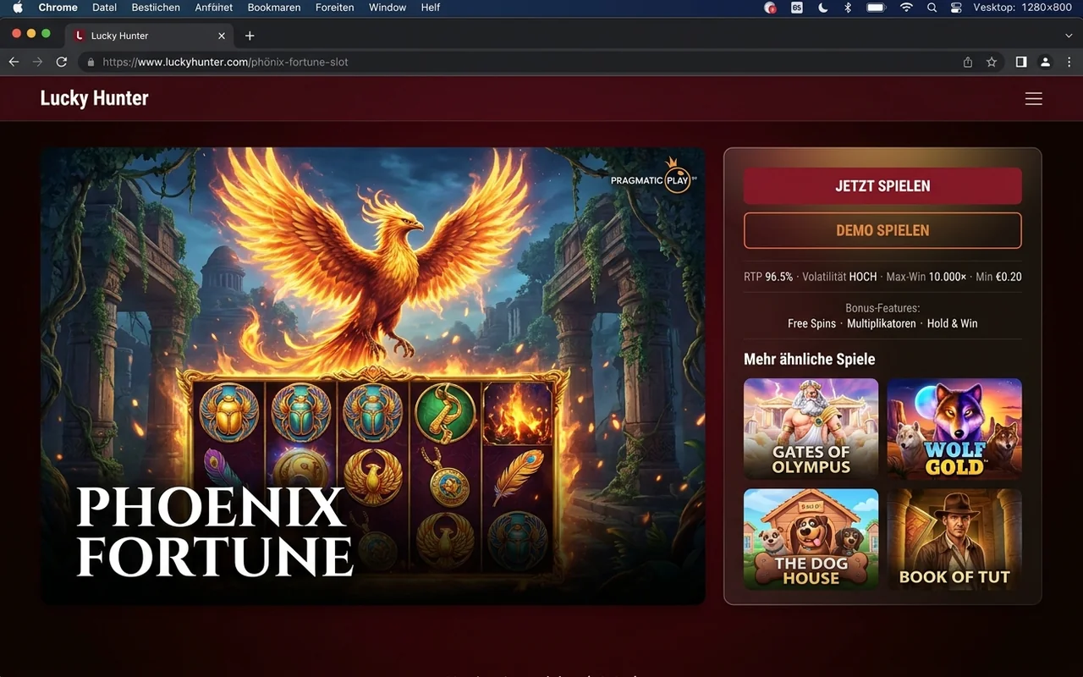Click the DEMO SPIELEN button
1083x677 pixels.
pyautogui.click(x=882, y=230)
